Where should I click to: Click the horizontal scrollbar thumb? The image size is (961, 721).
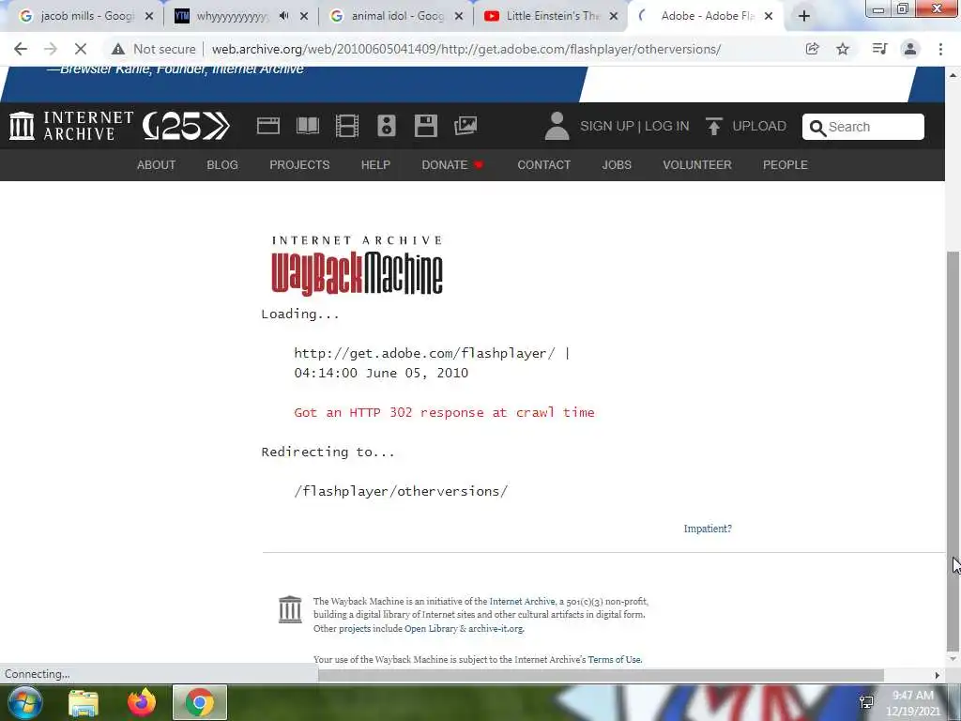[601, 675]
